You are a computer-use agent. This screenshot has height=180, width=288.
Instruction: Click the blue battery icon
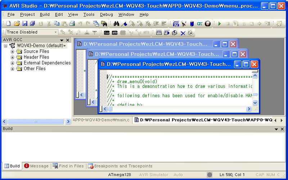tap(192, 23)
